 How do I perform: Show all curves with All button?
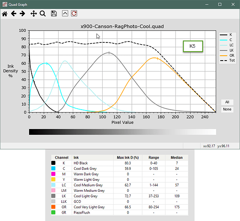(227, 102)
